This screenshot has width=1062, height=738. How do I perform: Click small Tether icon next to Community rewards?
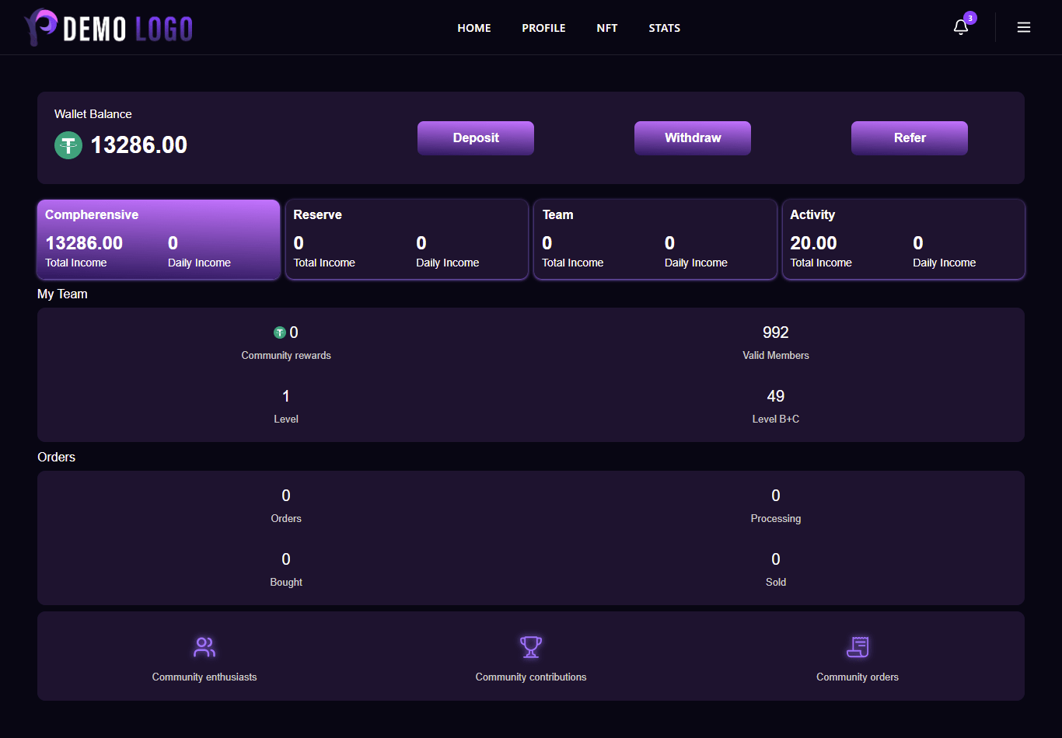click(280, 332)
